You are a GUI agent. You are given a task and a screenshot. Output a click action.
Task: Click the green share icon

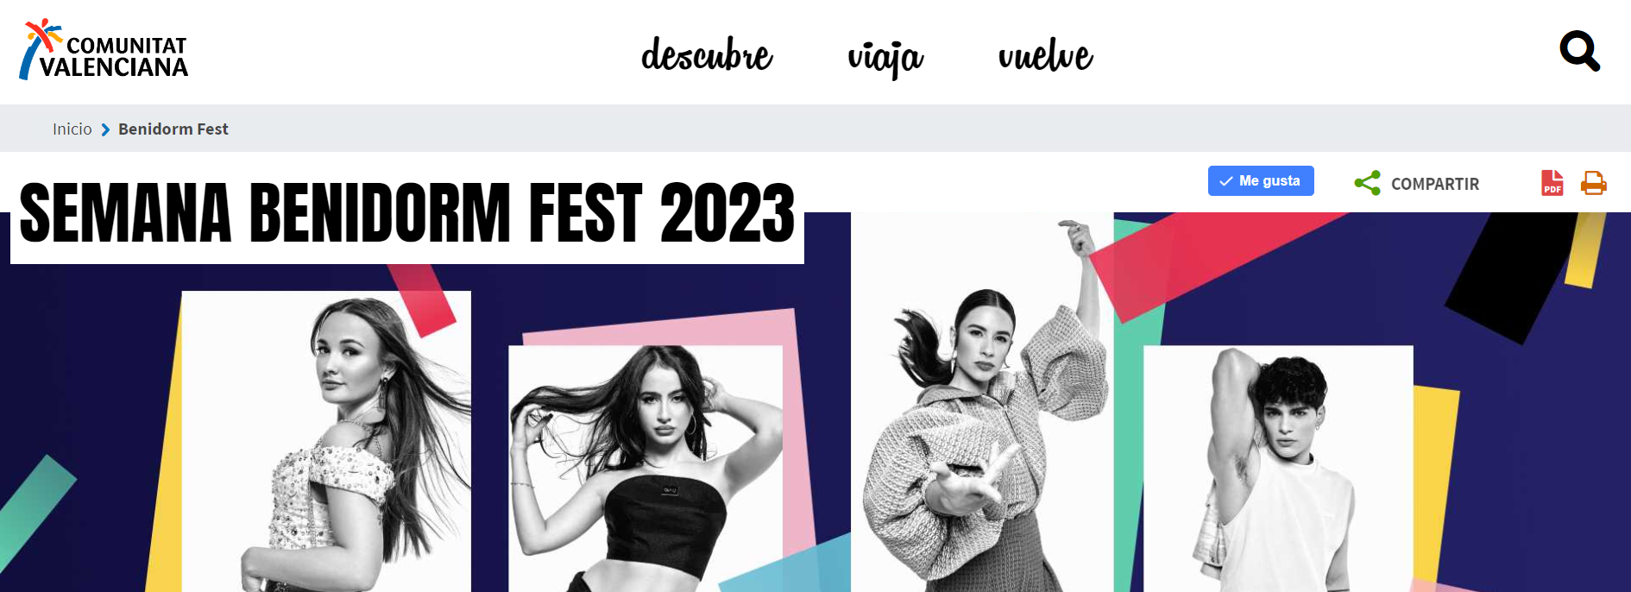(x=1368, y=183)
